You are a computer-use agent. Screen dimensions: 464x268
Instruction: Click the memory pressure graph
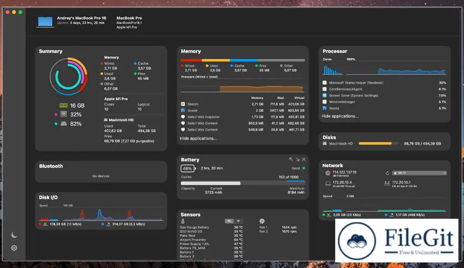(243, 86)
